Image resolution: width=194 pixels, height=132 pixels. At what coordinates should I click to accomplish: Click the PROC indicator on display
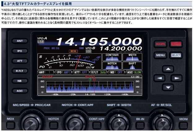47,48
